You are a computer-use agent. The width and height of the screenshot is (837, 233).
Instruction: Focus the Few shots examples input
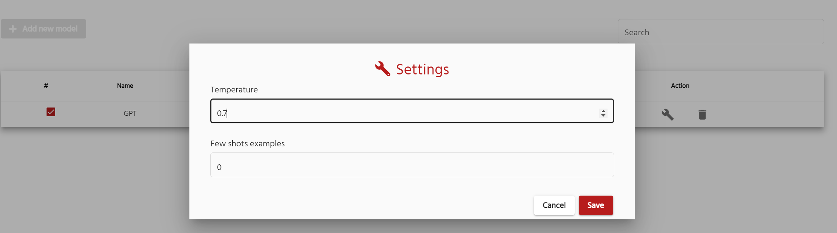tap(412, 165)
